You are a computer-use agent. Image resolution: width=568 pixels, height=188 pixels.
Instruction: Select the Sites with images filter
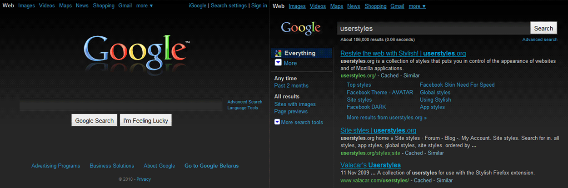[295, 104]
